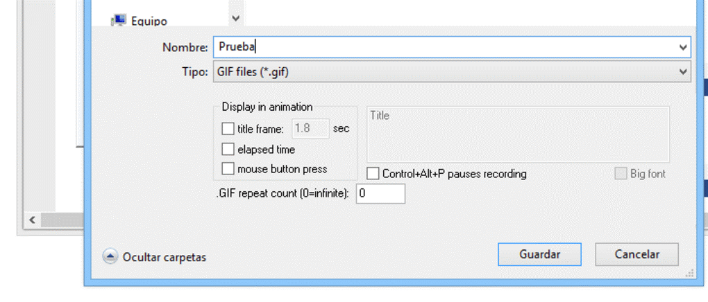This screenshot has height=302, width=708.
Task: Click the dialog resize grip corner
Action: pyautogui.click(x=689, y=274)
